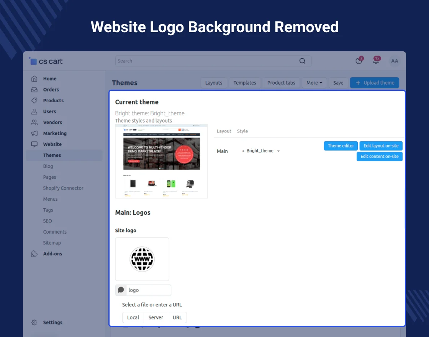
Task: Click the Settings gear icon
Action: [x=34, y=322]
